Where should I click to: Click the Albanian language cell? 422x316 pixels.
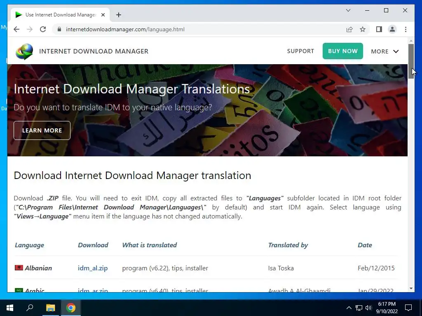coord(38,268)
